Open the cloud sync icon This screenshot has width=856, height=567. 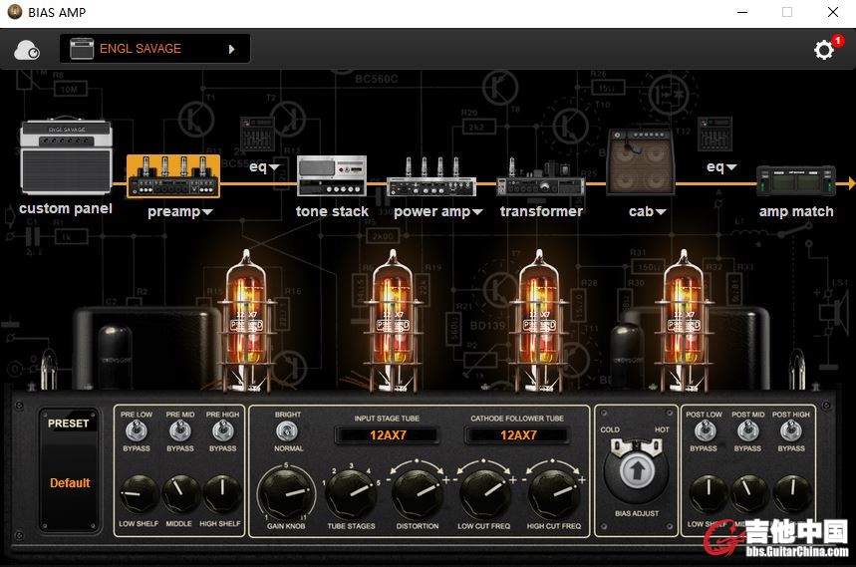click(x=27, y=50)
